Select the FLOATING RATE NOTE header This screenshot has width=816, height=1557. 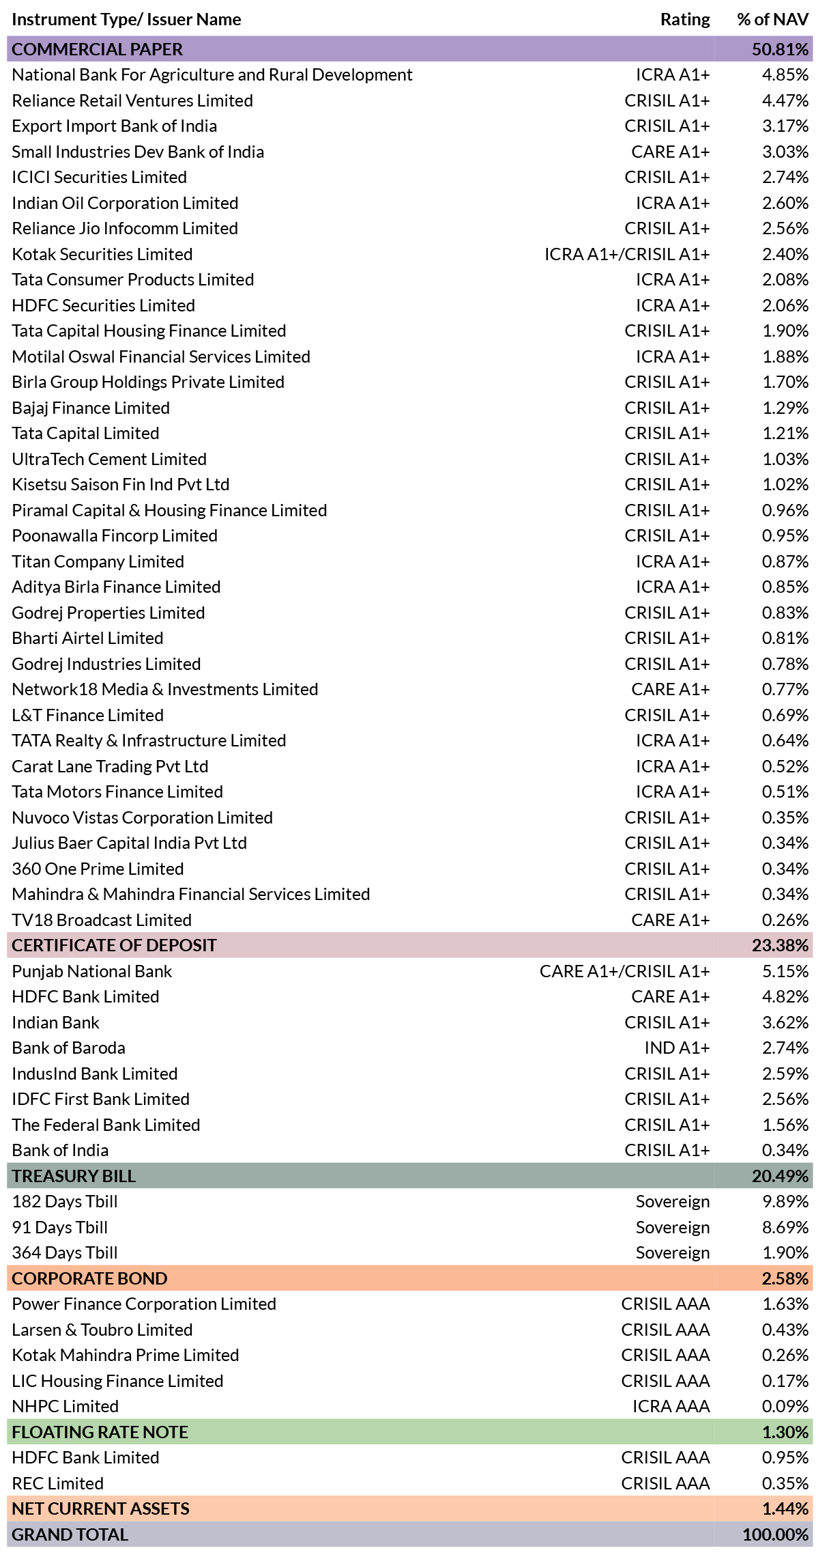pyautogui.click(x=409, y=1432)
